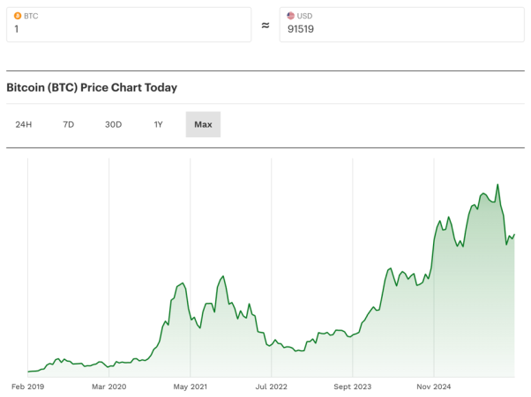The height and width of the screenshot is (397, 531).
Task: Click the Sept 2023 axis label
Action: click(x=353, y=386)
